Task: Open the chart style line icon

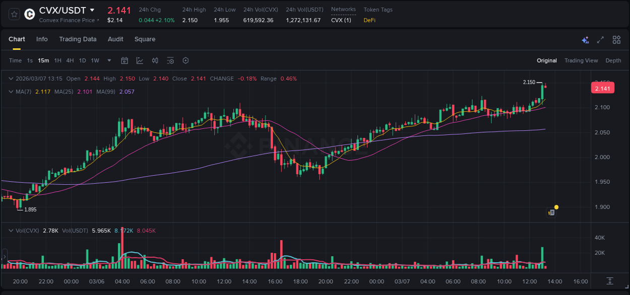Action: click(140, 60)
